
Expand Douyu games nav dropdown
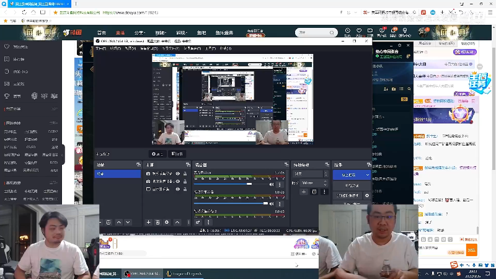pyautogui.click(x=182, y=33)
